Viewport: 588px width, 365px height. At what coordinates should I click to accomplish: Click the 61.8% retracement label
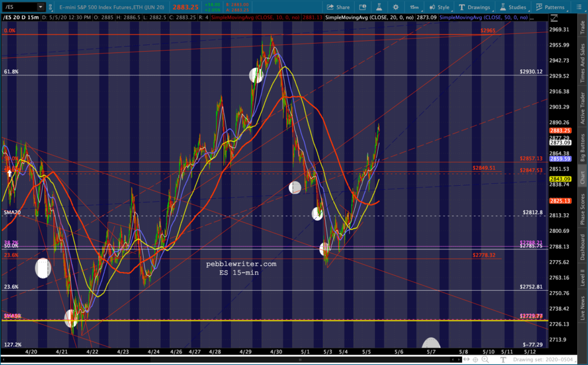11,71
